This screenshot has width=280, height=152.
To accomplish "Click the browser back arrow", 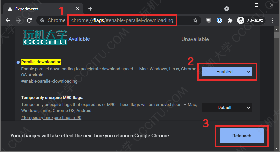I will tap(8, 20).
